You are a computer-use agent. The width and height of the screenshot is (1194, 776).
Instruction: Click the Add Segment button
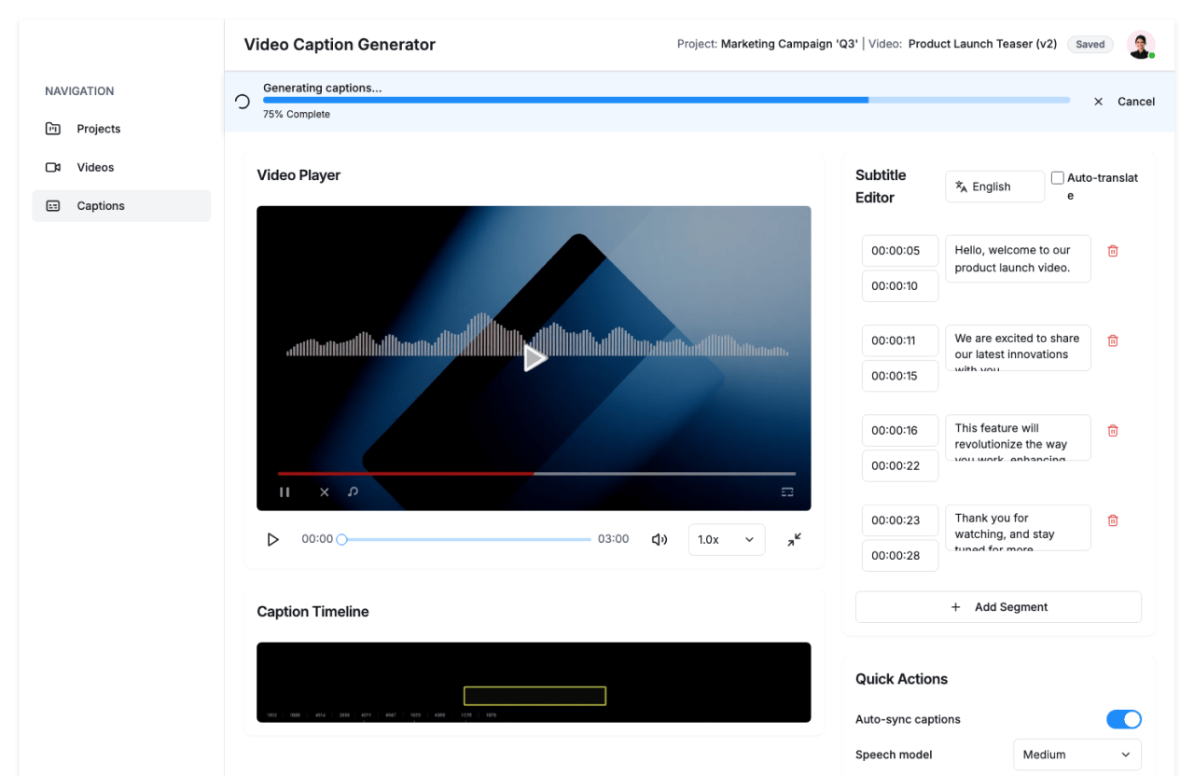[998, 607]
